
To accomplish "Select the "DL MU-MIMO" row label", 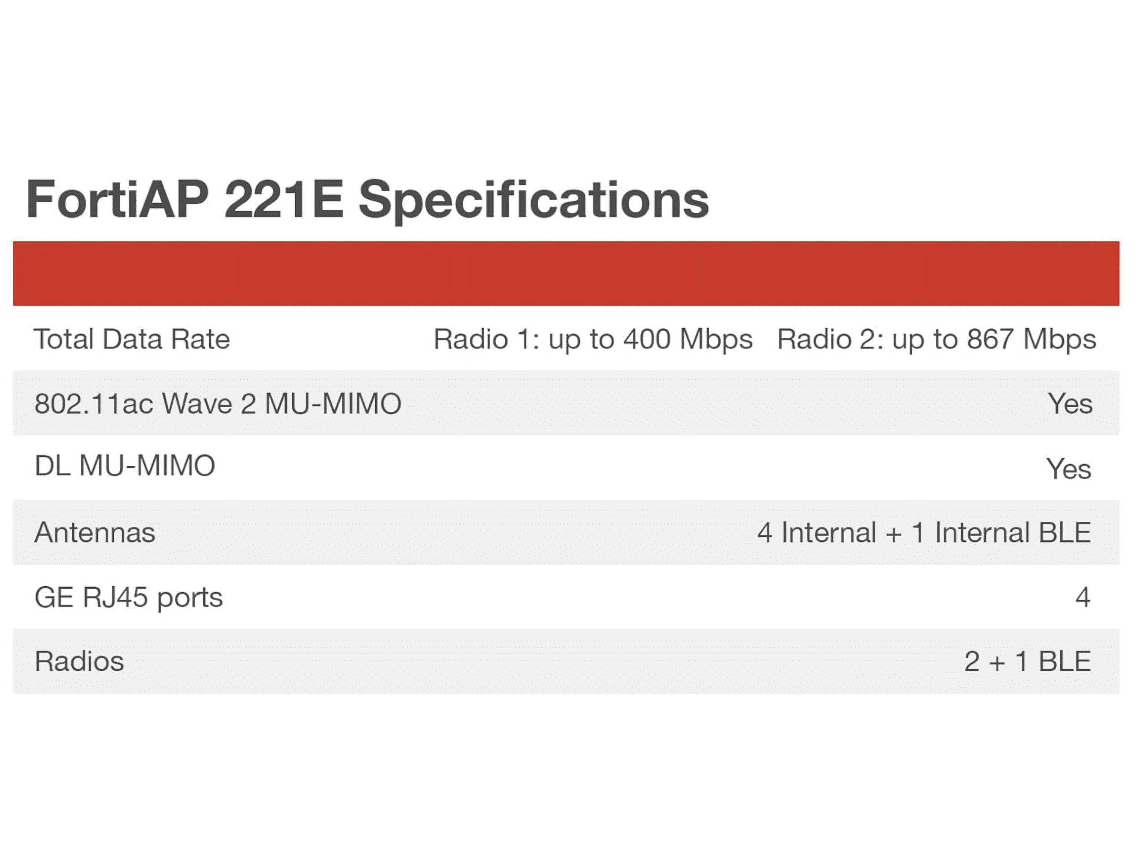I will pos(125,465).
